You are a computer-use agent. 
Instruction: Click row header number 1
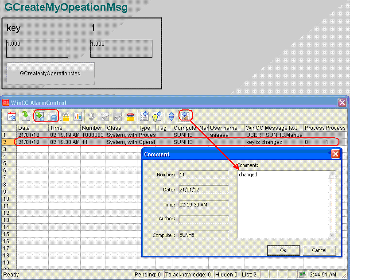coord(9,135)
